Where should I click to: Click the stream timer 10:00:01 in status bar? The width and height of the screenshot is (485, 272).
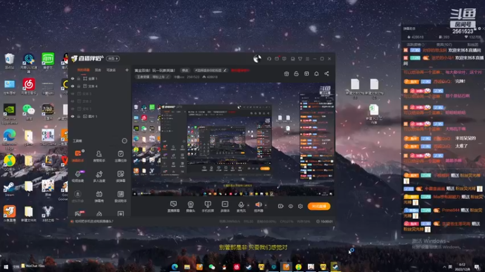[324, 221]
